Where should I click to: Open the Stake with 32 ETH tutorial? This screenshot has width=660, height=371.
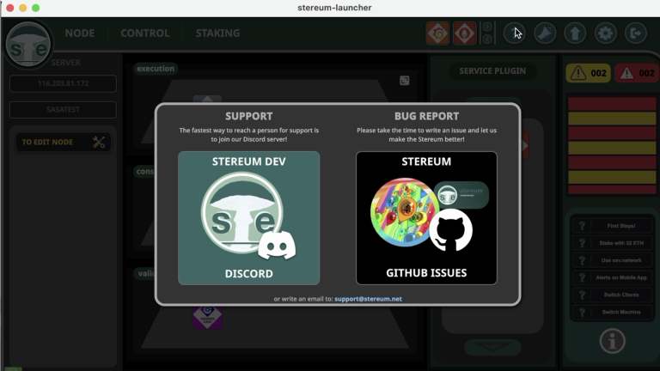pyautogui.click(x=612, y=243)
